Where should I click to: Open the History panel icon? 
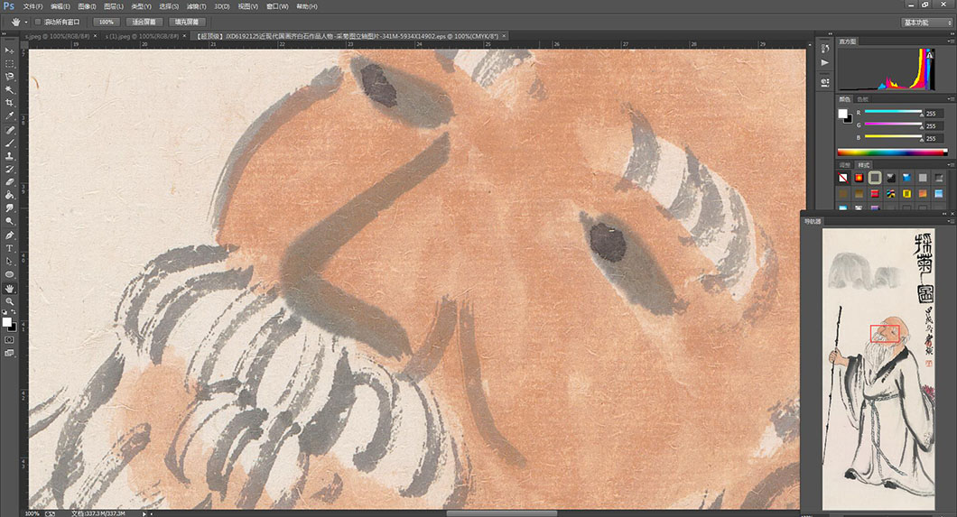coord(825,49)
